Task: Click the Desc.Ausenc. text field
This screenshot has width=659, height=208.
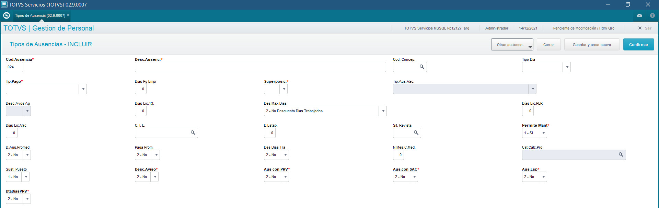Action: tap(261, 67)
